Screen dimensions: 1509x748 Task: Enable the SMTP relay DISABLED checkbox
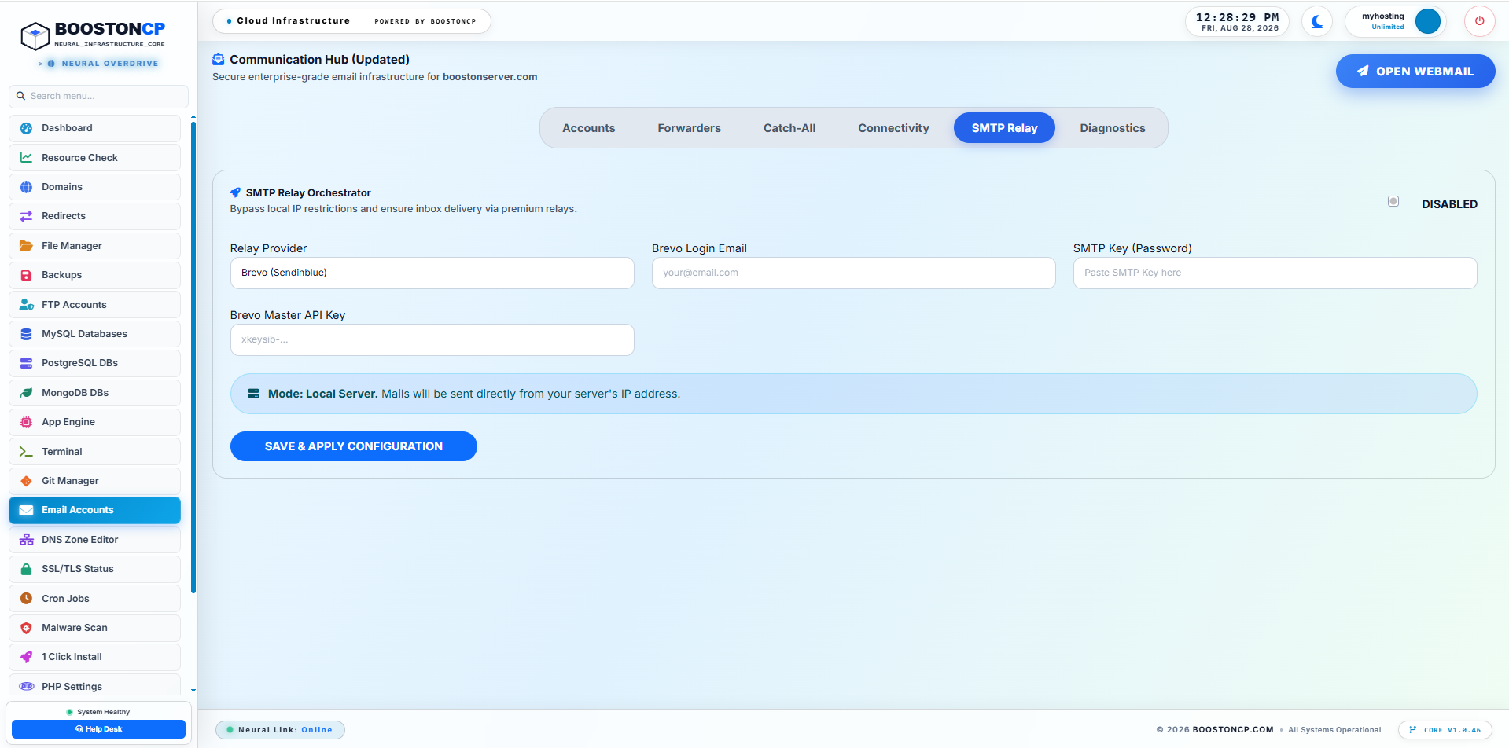1393,202
